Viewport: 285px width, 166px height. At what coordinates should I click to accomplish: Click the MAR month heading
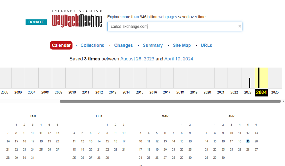coord(165,116)
